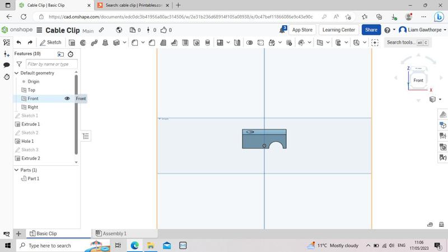
Task: Select the Loft tool
Action: tap(105, 43)
